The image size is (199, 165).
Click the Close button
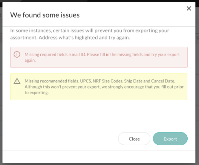[134, 139]
